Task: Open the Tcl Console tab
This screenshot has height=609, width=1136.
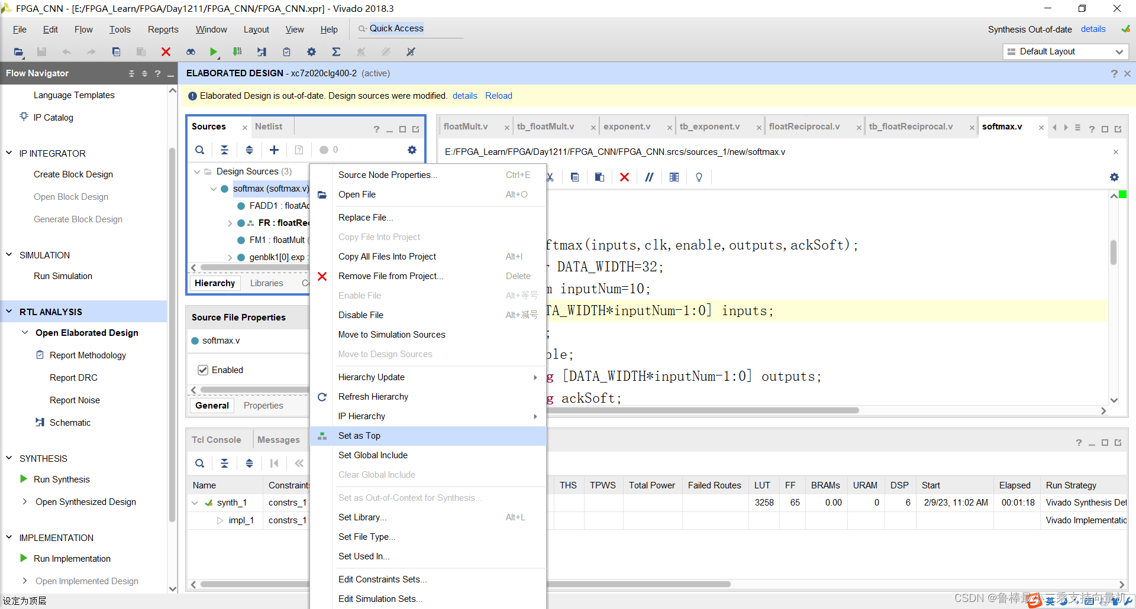Action: pos(217,440)
